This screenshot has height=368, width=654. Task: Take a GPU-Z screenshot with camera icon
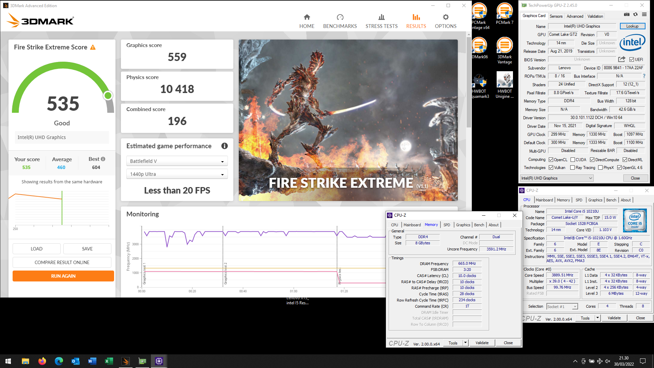click(626, 14)
